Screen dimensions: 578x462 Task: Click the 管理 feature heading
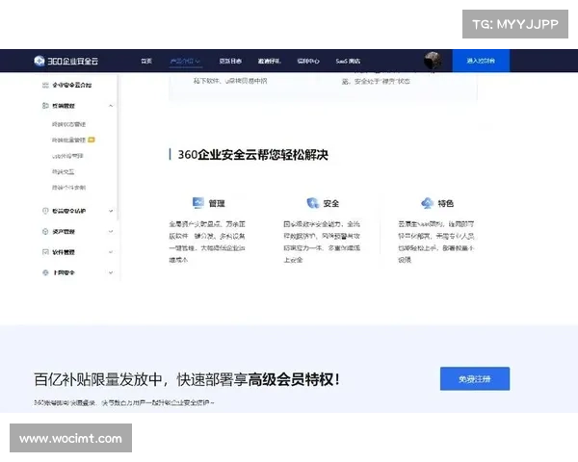[x=217, y=203]
